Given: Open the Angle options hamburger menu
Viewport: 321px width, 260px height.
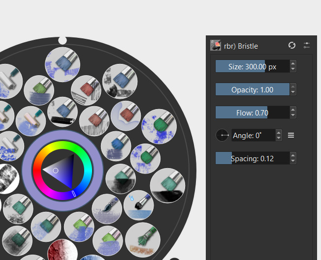Looking at the screenshot, I should (x=291, y=135).
